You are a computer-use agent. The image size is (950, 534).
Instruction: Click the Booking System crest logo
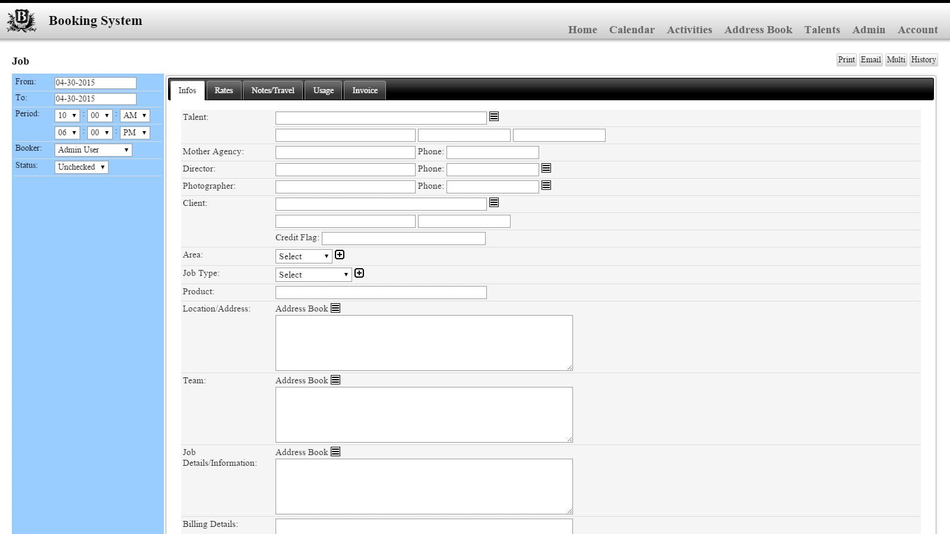click(x=21, y=20)
